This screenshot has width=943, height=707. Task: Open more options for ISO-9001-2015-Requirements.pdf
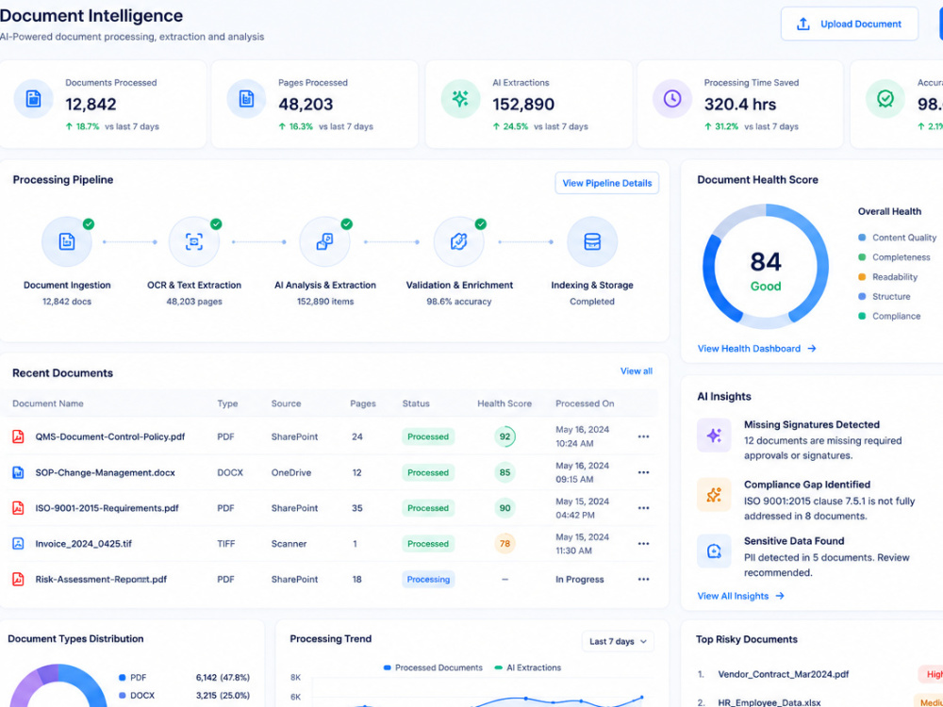coord(643,508)
